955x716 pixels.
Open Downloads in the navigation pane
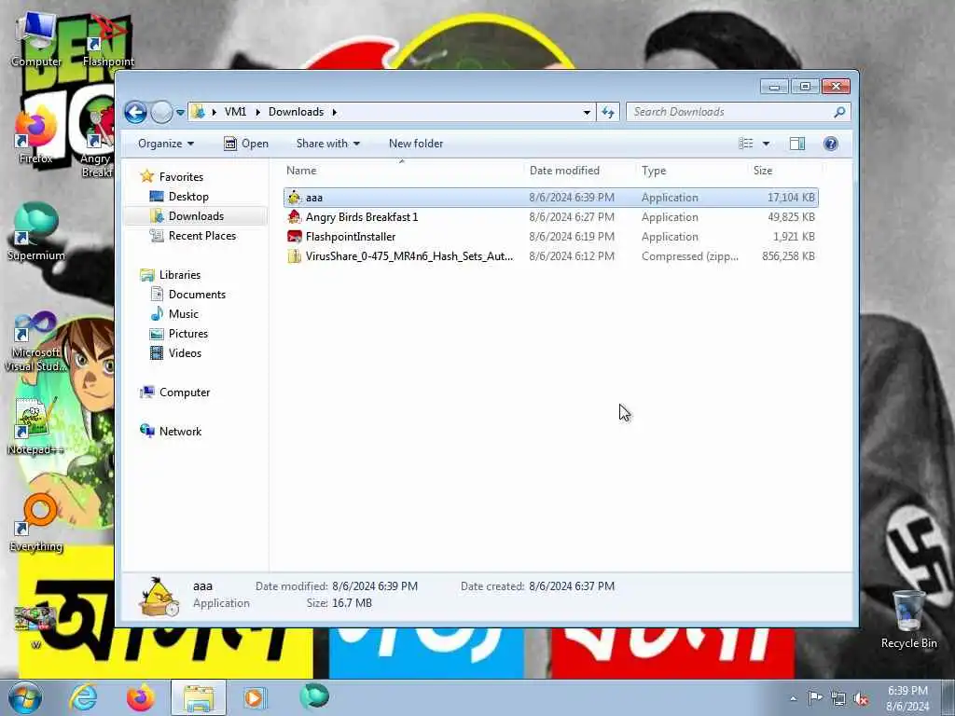[196, 216]
